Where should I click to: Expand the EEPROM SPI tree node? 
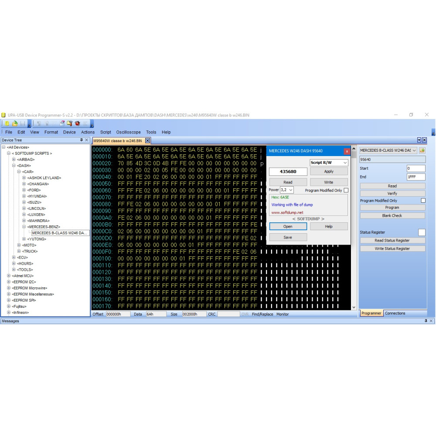pyautogui.click(x=9, y=300)
